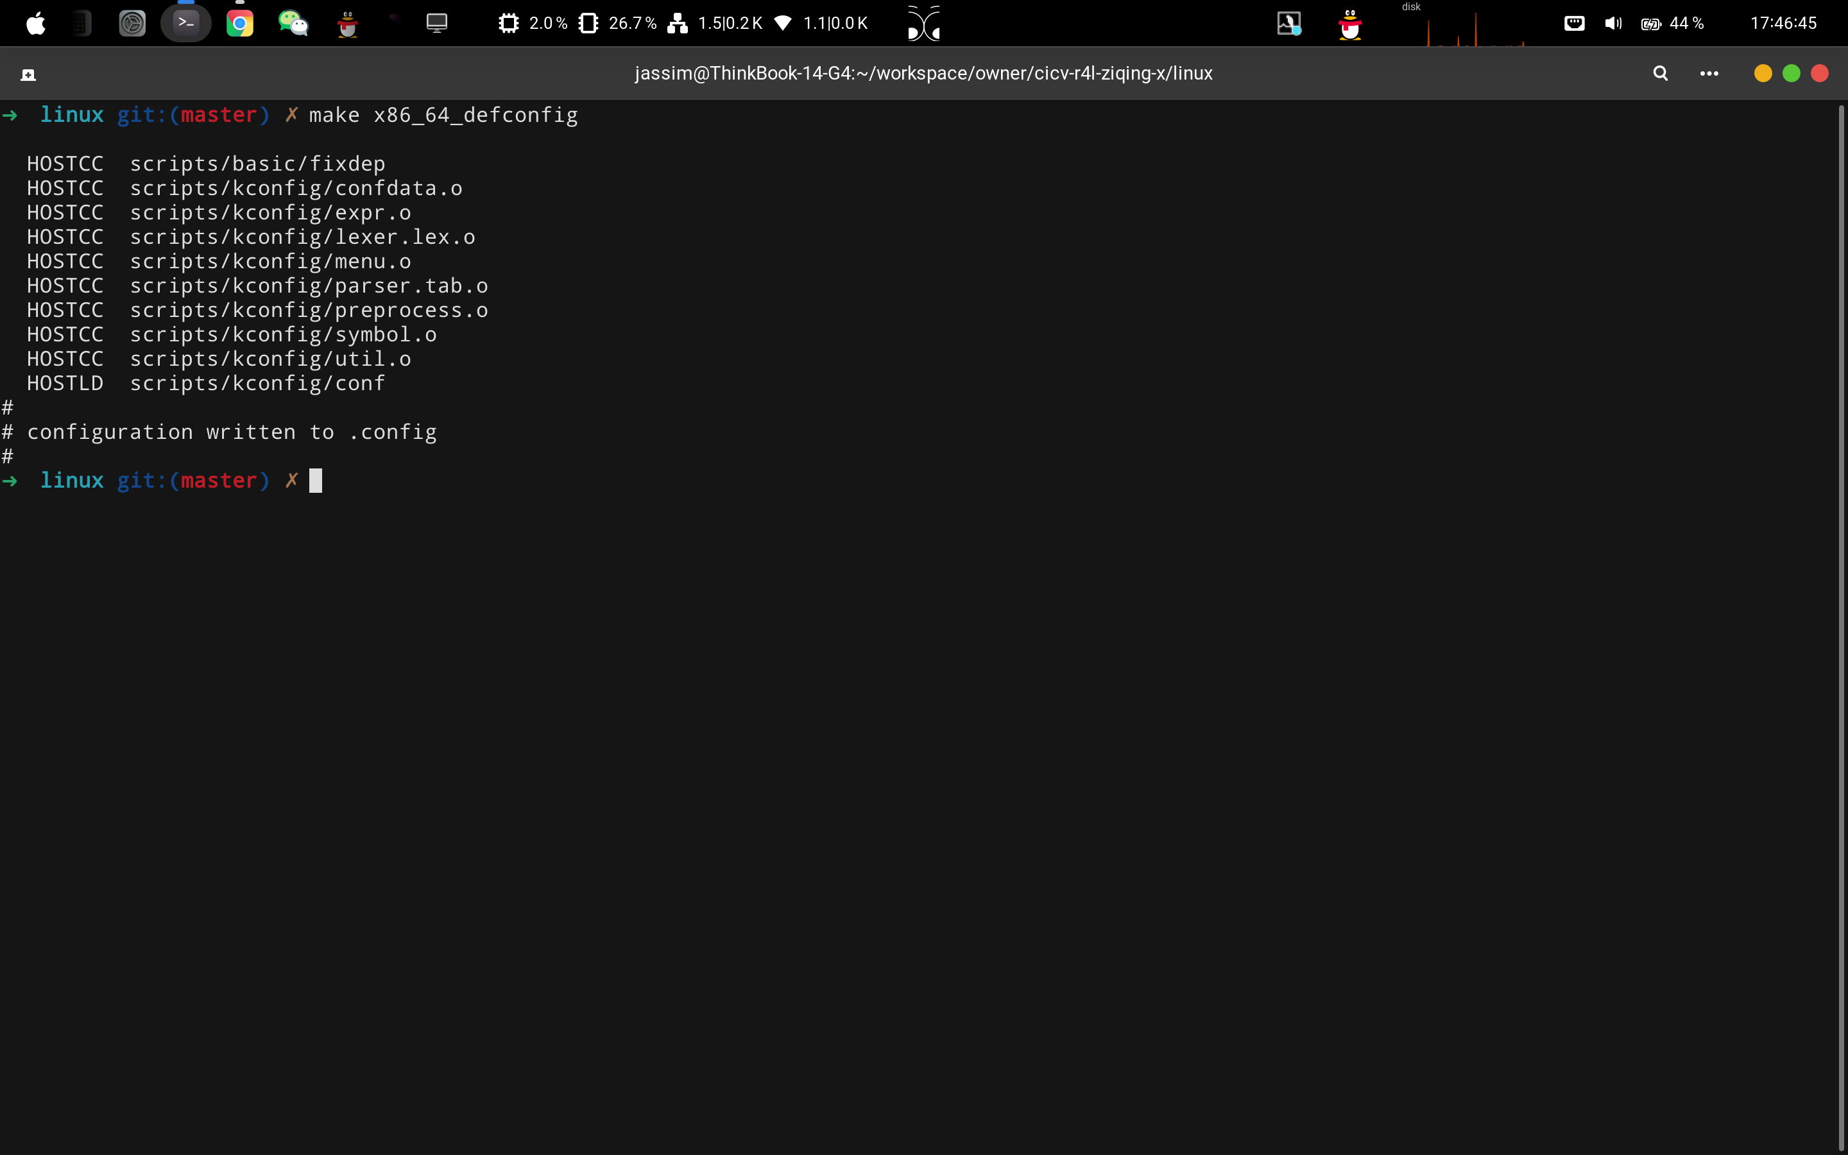
Task: Click the wired network speed icon
Action: tap(678, 24)
